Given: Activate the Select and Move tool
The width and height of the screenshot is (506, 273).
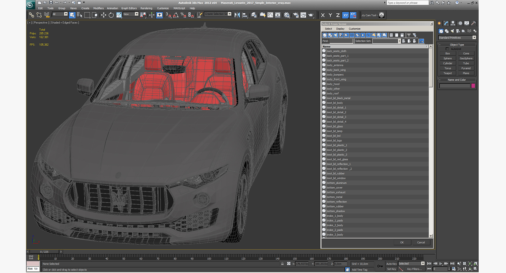Looking at the screenshot, I should pos(104,15).
